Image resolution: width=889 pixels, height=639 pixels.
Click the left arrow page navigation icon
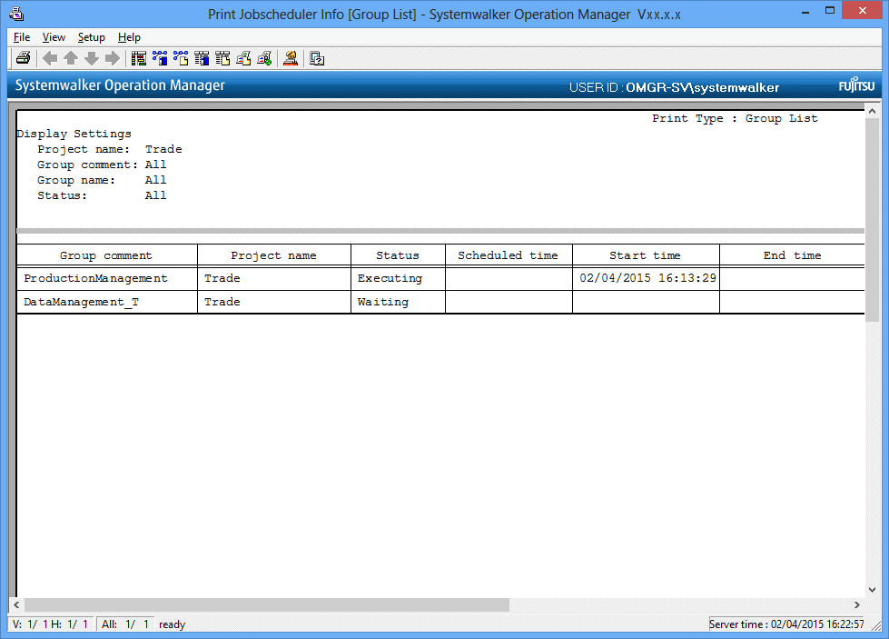coord(50,58)
